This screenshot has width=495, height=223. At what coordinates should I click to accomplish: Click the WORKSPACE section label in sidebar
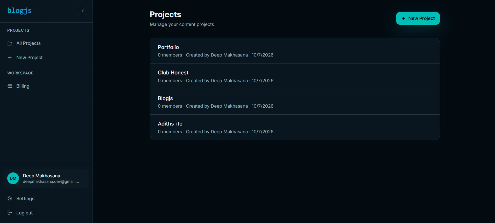click(20, 73)
